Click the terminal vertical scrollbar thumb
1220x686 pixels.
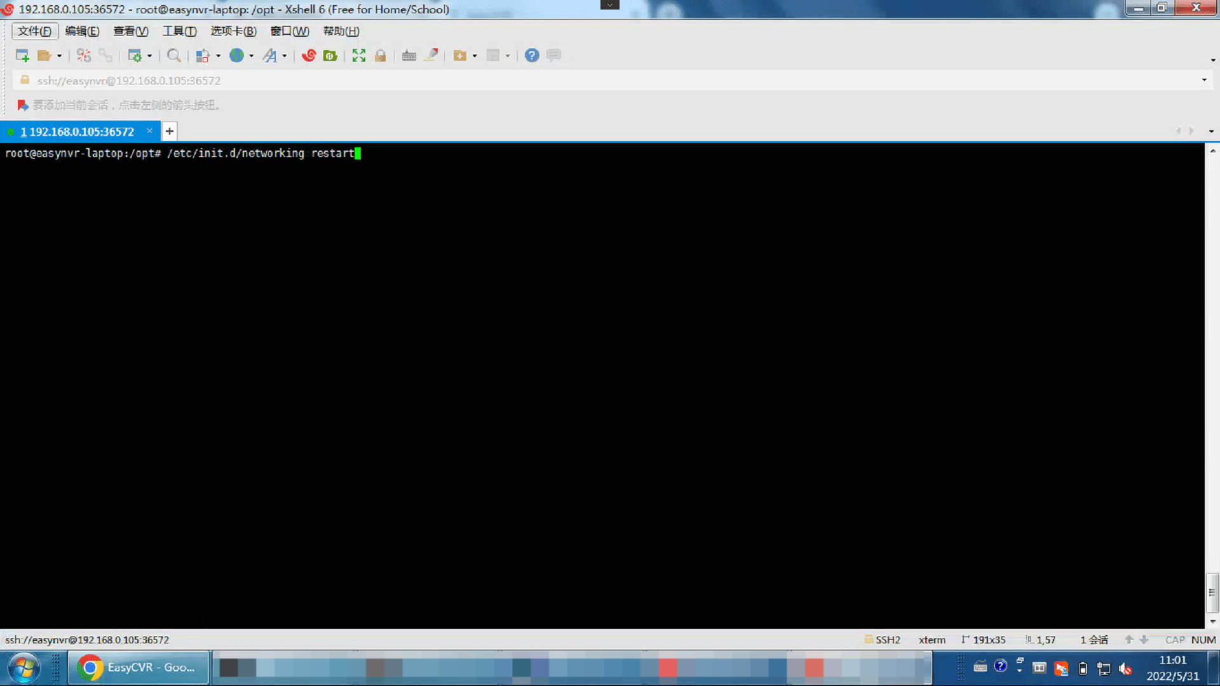click(1212, 592)
